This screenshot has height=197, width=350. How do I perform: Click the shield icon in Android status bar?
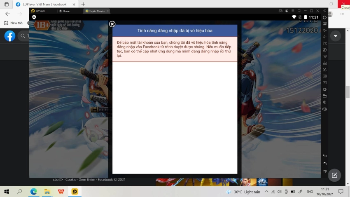34,17
